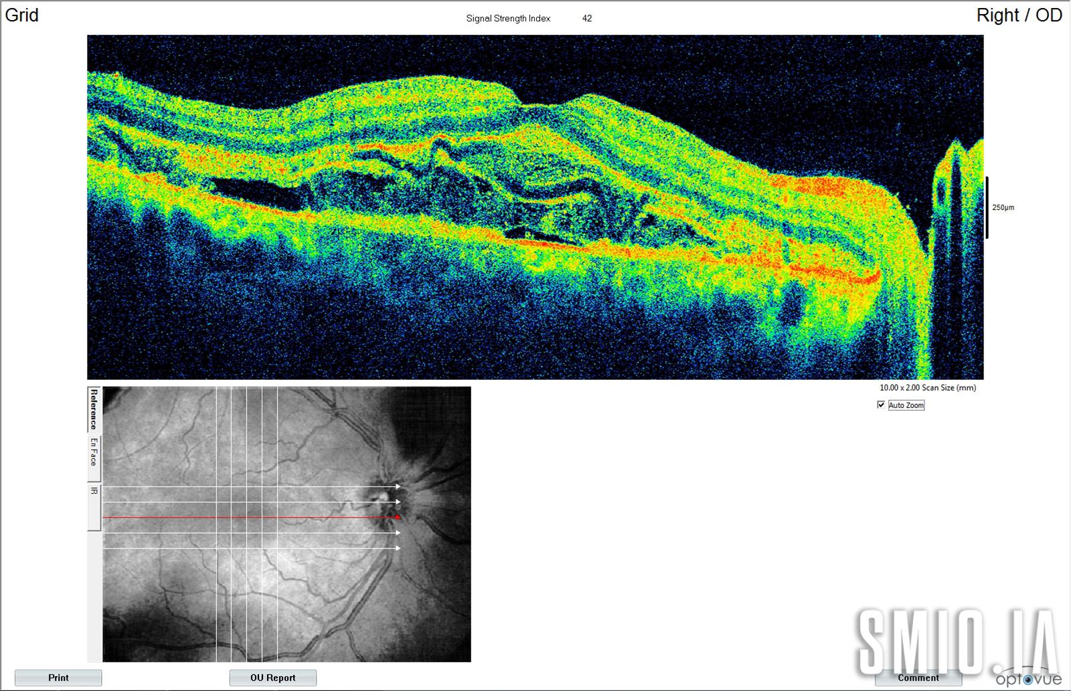Select the rightmost vertical scan line
The image size is (1071, 691).
click(277, 602)
